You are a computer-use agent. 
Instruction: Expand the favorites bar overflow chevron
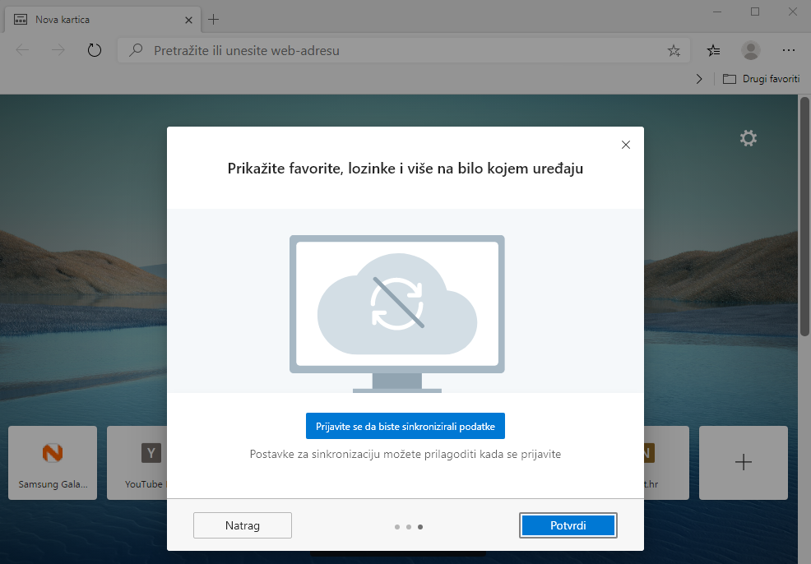point(699,79)
